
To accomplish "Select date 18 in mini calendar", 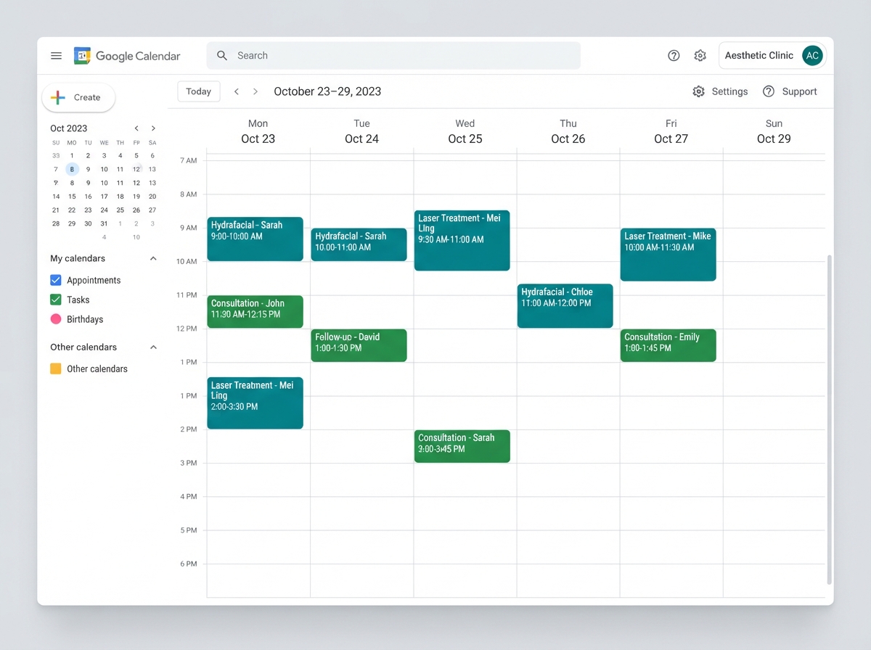I will [120, 197].
